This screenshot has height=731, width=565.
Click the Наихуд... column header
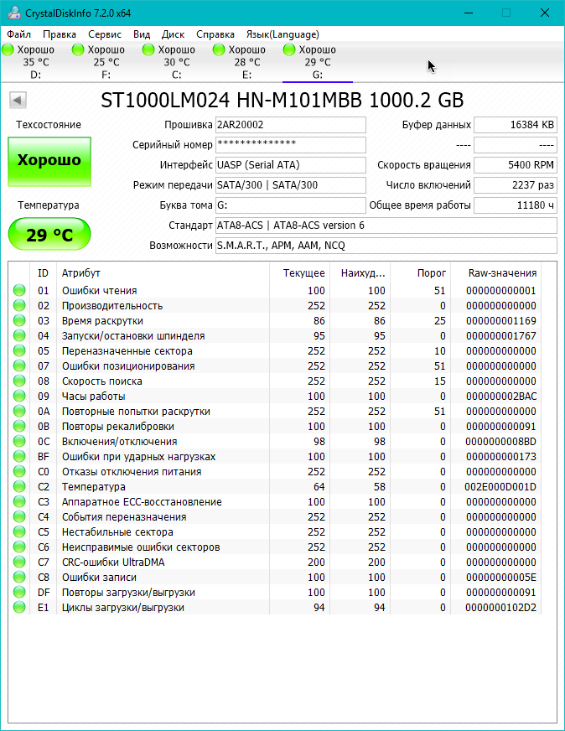point(360,273)
